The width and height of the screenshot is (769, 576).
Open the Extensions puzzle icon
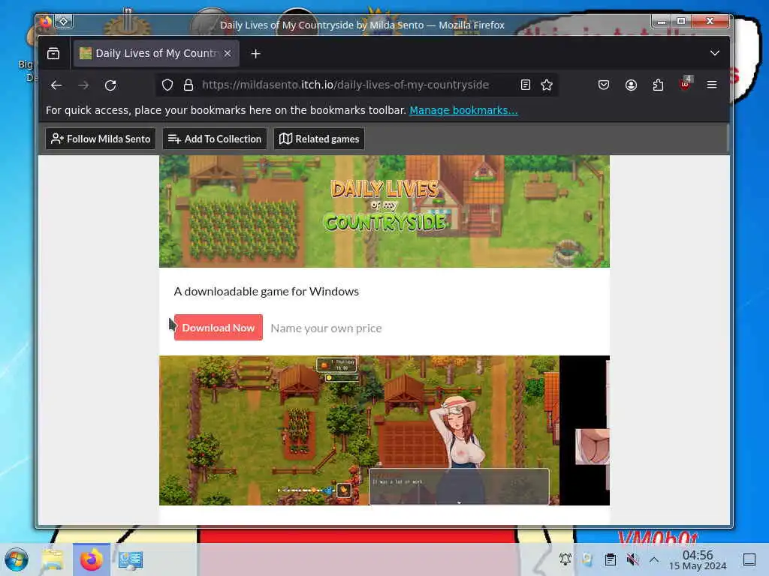coord(658,85)
